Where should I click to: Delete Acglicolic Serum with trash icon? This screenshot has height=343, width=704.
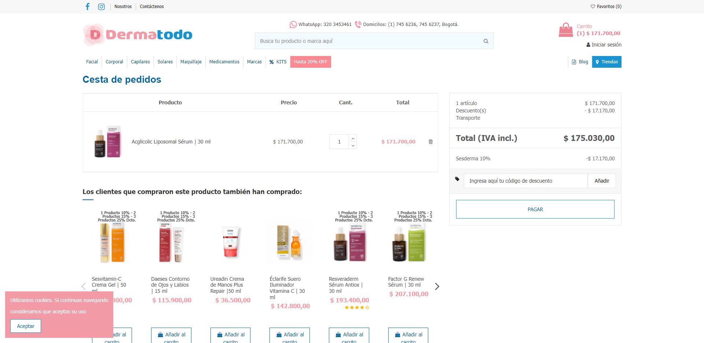(430, 142)
